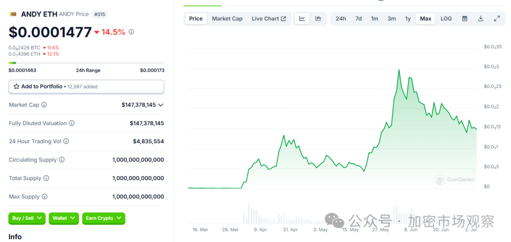
Task: Toggle the LOG scale on chart
Action: click(x=446, y=18)
